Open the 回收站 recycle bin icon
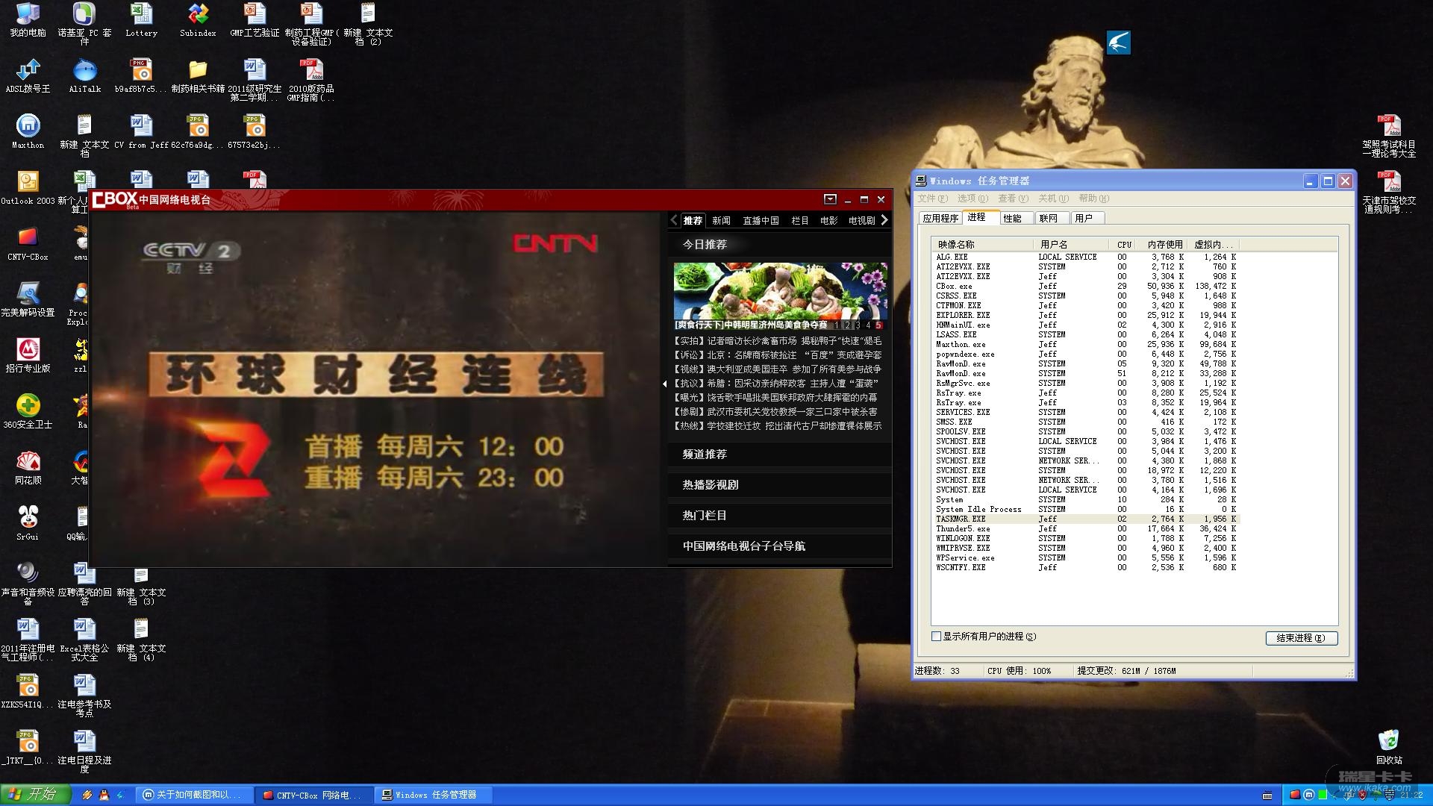The width and height of the screenshot is (1433, 806). [1388, 741]
